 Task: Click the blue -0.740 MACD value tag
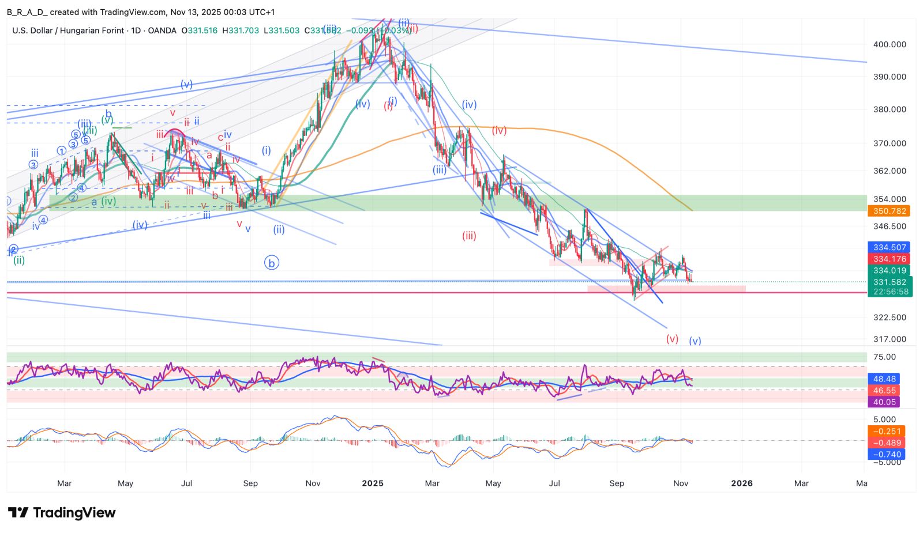click(x=887, y=455)
